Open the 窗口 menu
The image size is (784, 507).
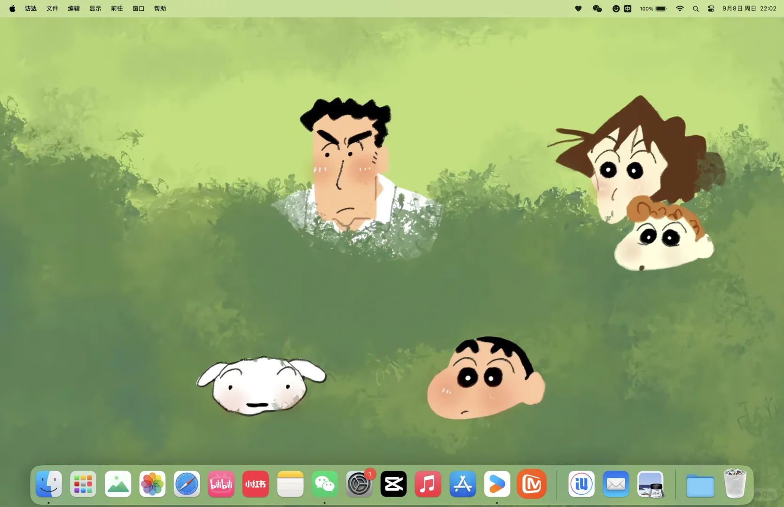139,8
